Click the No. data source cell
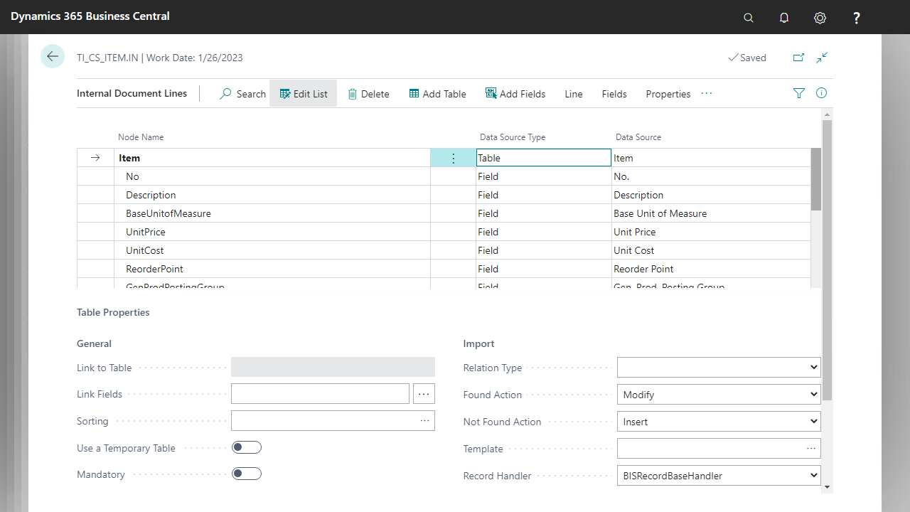This screenshot has width=910, height=512. click(711, 176)
